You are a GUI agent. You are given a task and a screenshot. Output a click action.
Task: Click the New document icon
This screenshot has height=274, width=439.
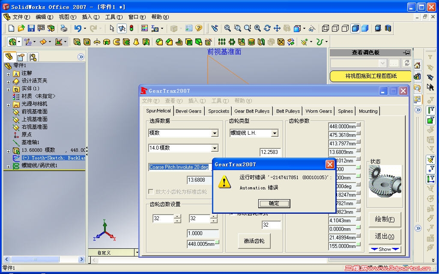point(11,28)
